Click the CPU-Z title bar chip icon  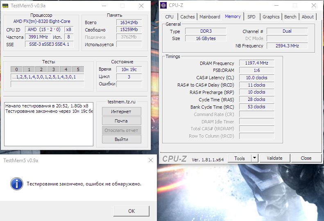(x=163, y=5)
